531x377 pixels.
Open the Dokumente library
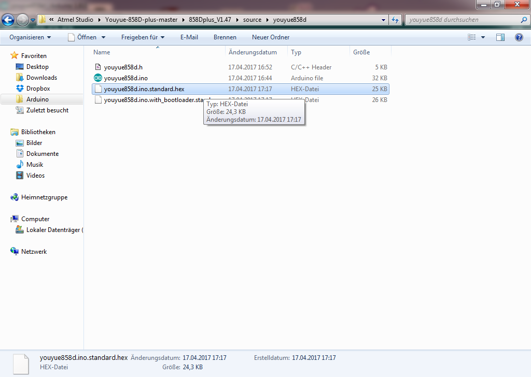43,153
